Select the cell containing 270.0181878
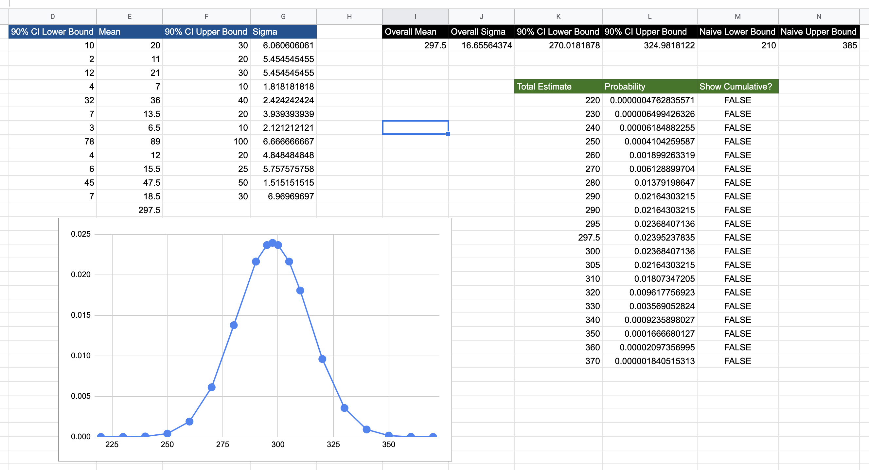 [x=559, y=45]
